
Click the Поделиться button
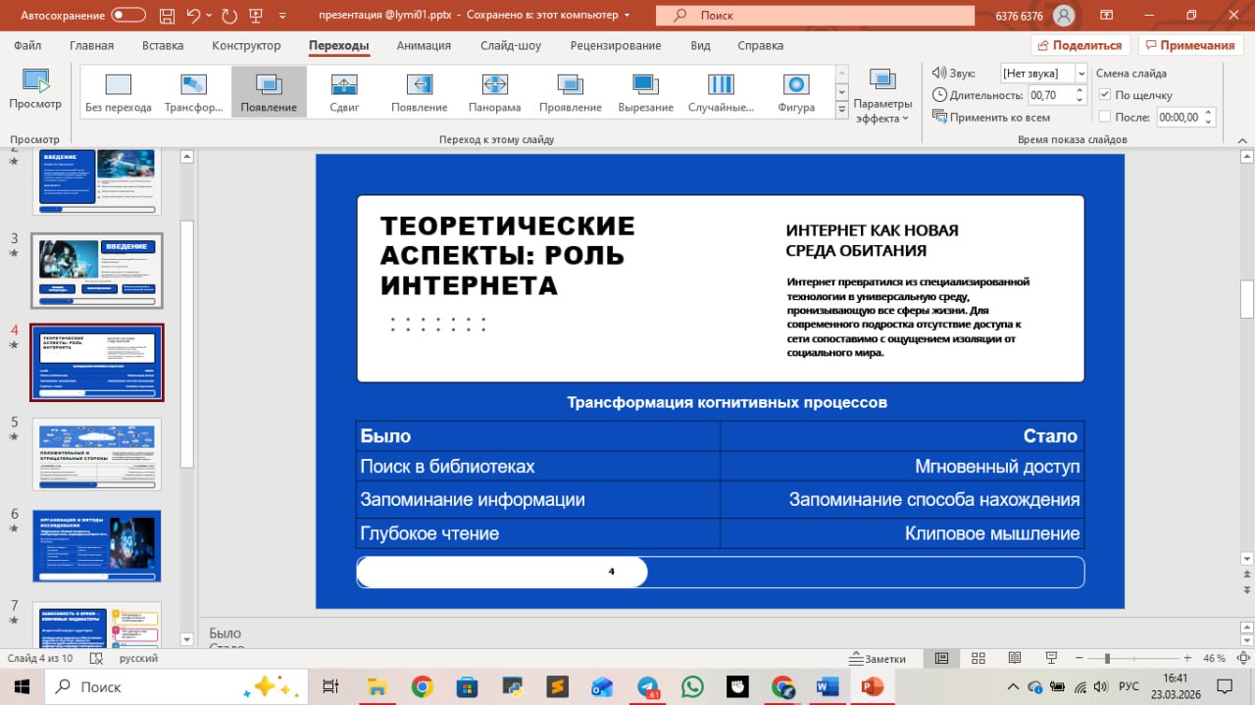1080,45
